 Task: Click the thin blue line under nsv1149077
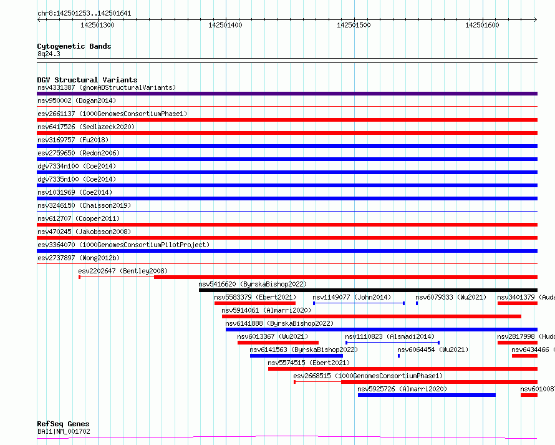pyautogui.click(x=359, y=303)
